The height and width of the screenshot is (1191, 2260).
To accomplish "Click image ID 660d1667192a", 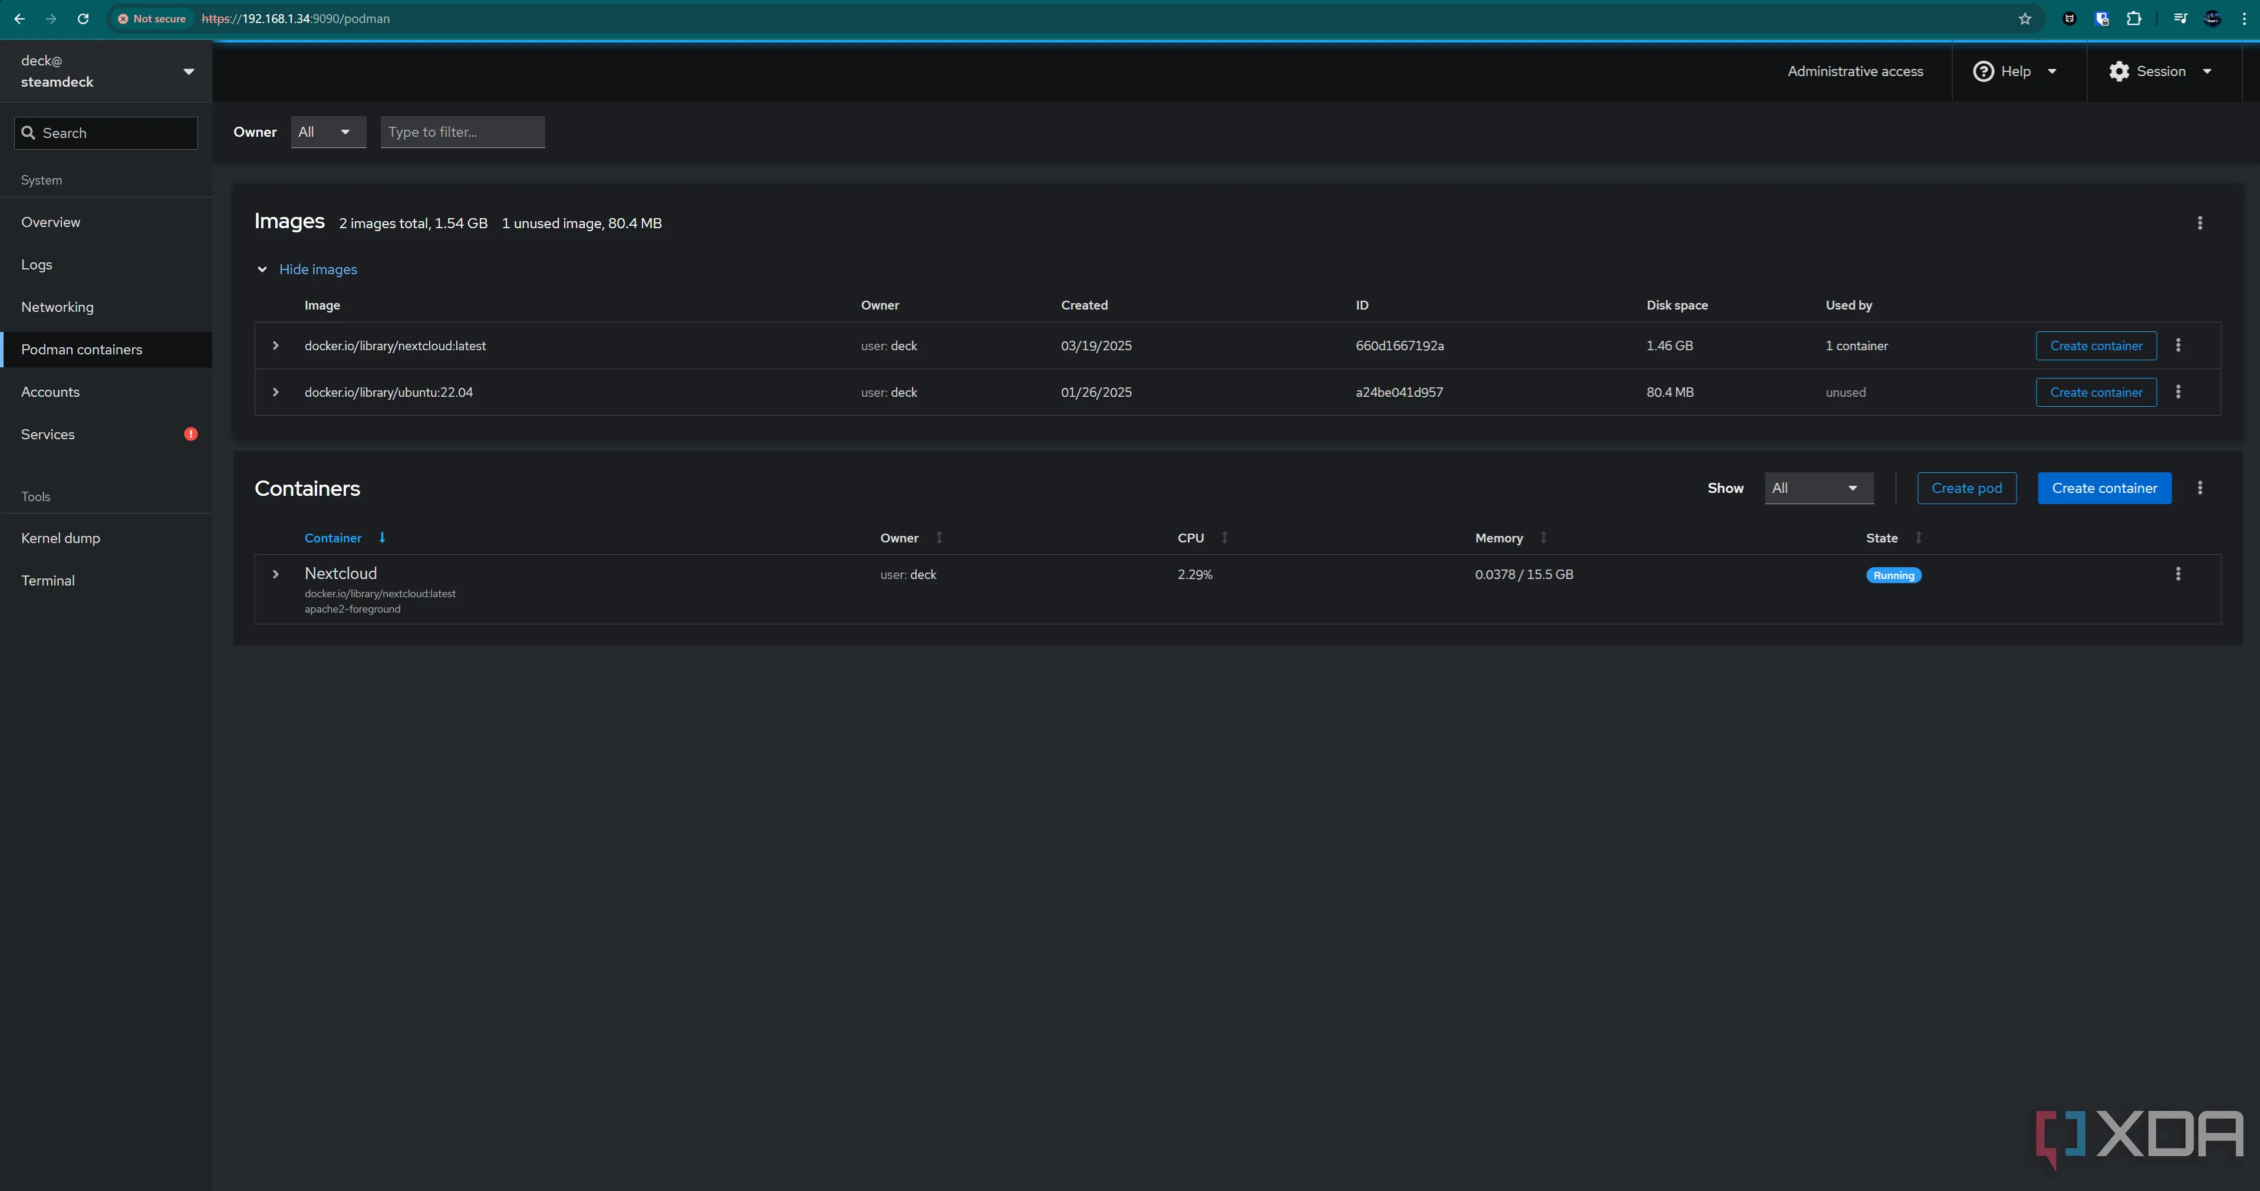I will [x=1399, y=346].
